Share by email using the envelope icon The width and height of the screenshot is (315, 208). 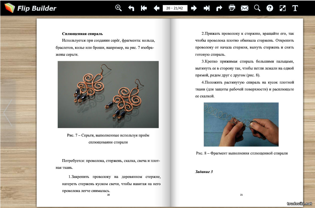245,8
